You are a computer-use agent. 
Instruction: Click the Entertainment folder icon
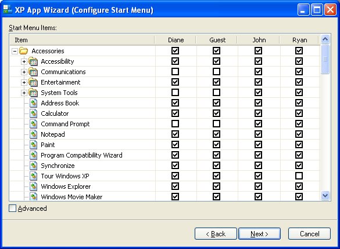pos(33,82)
